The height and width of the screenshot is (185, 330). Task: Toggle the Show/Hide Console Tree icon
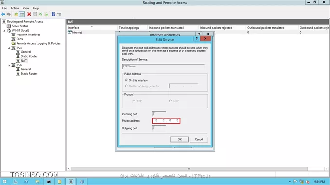(22, 14)
